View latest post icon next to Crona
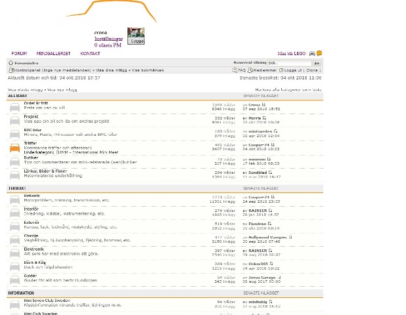The width and height of the screenshot is (406, 315). (x=263, y=104)
